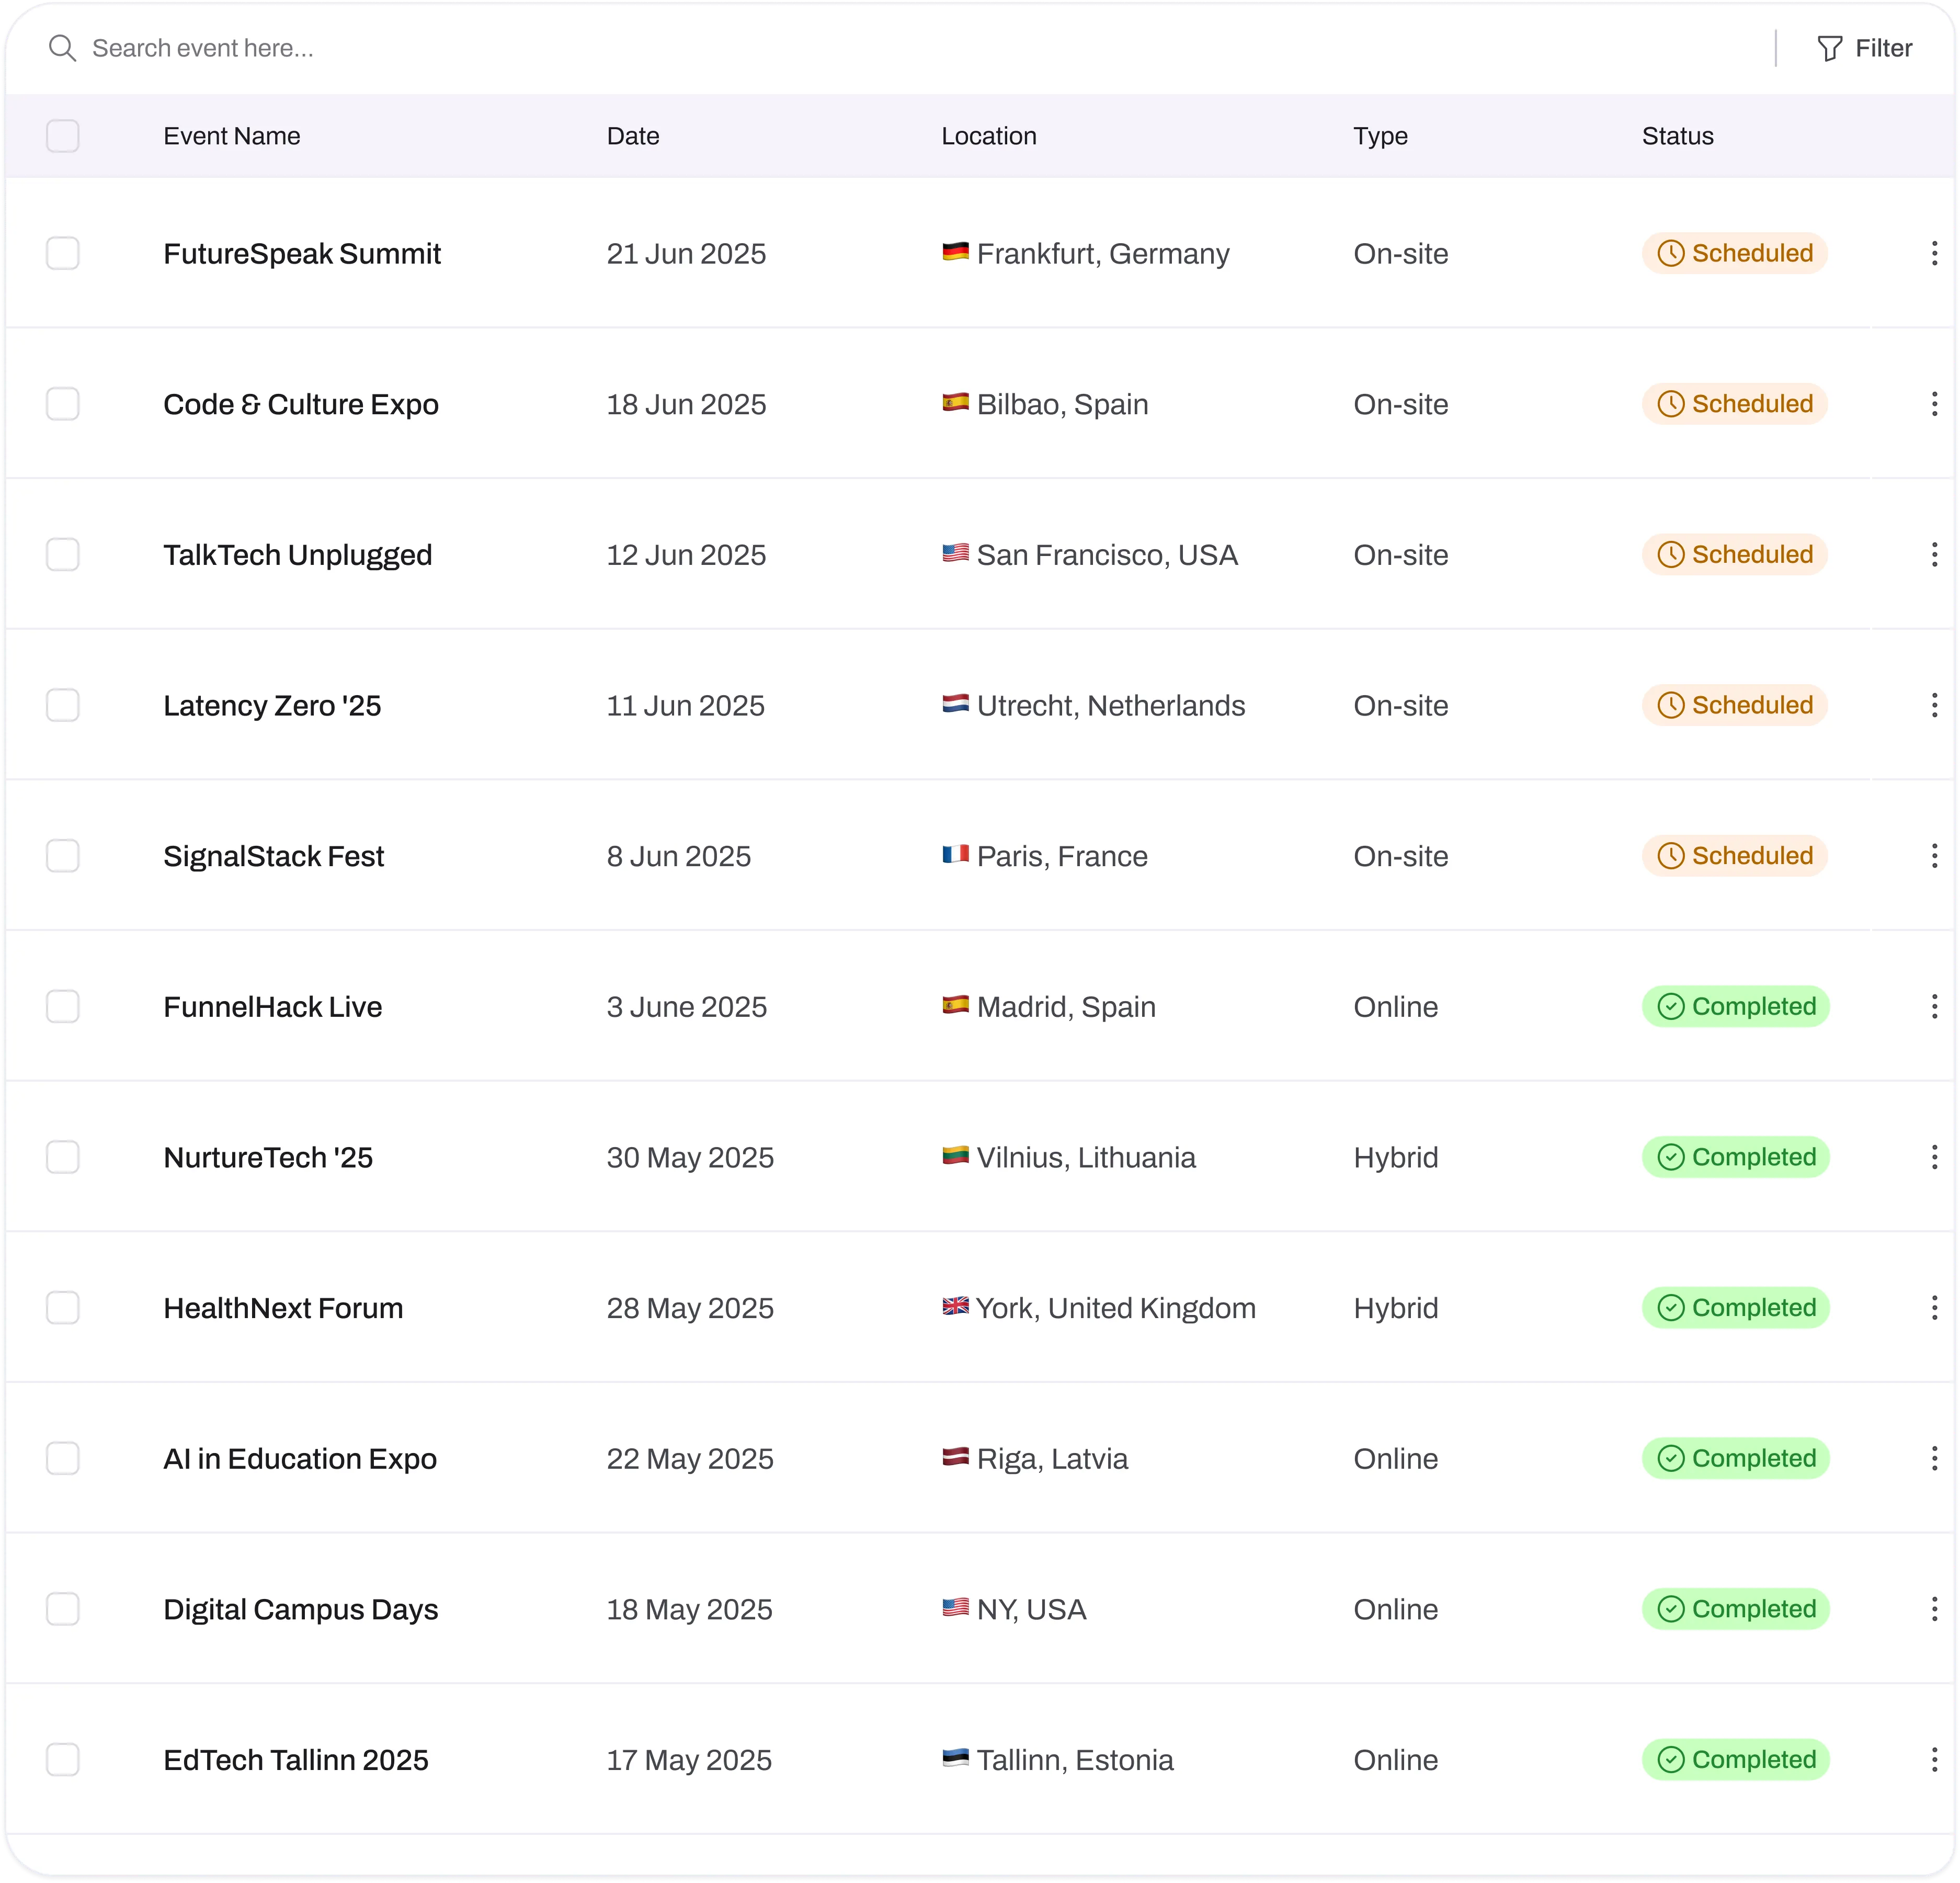Select the Code & Culture Expo checkbox

pos(63,404)
